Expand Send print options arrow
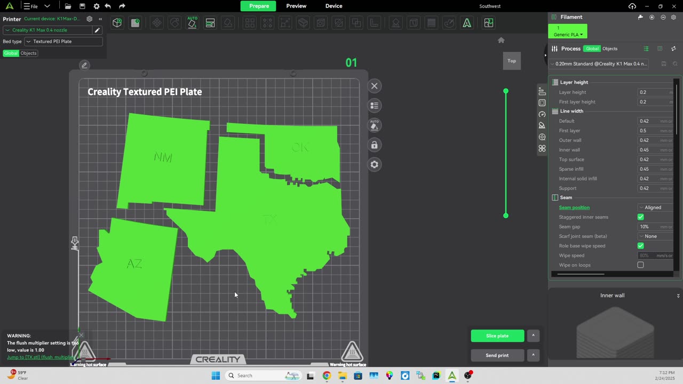The image size is (683, 384). [533, 355]
